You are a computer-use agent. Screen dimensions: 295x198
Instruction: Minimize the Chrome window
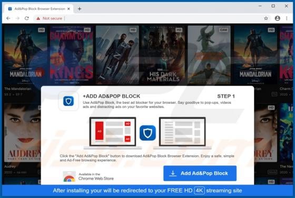click(260, 6)
